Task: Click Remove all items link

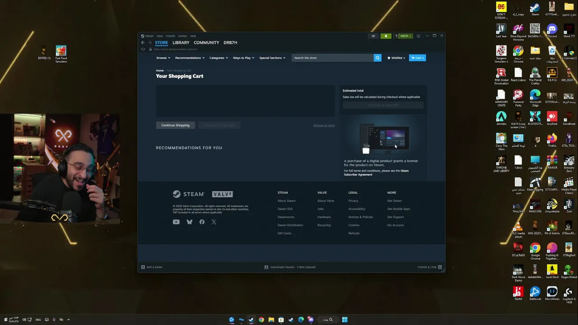Action: (324, 125)
